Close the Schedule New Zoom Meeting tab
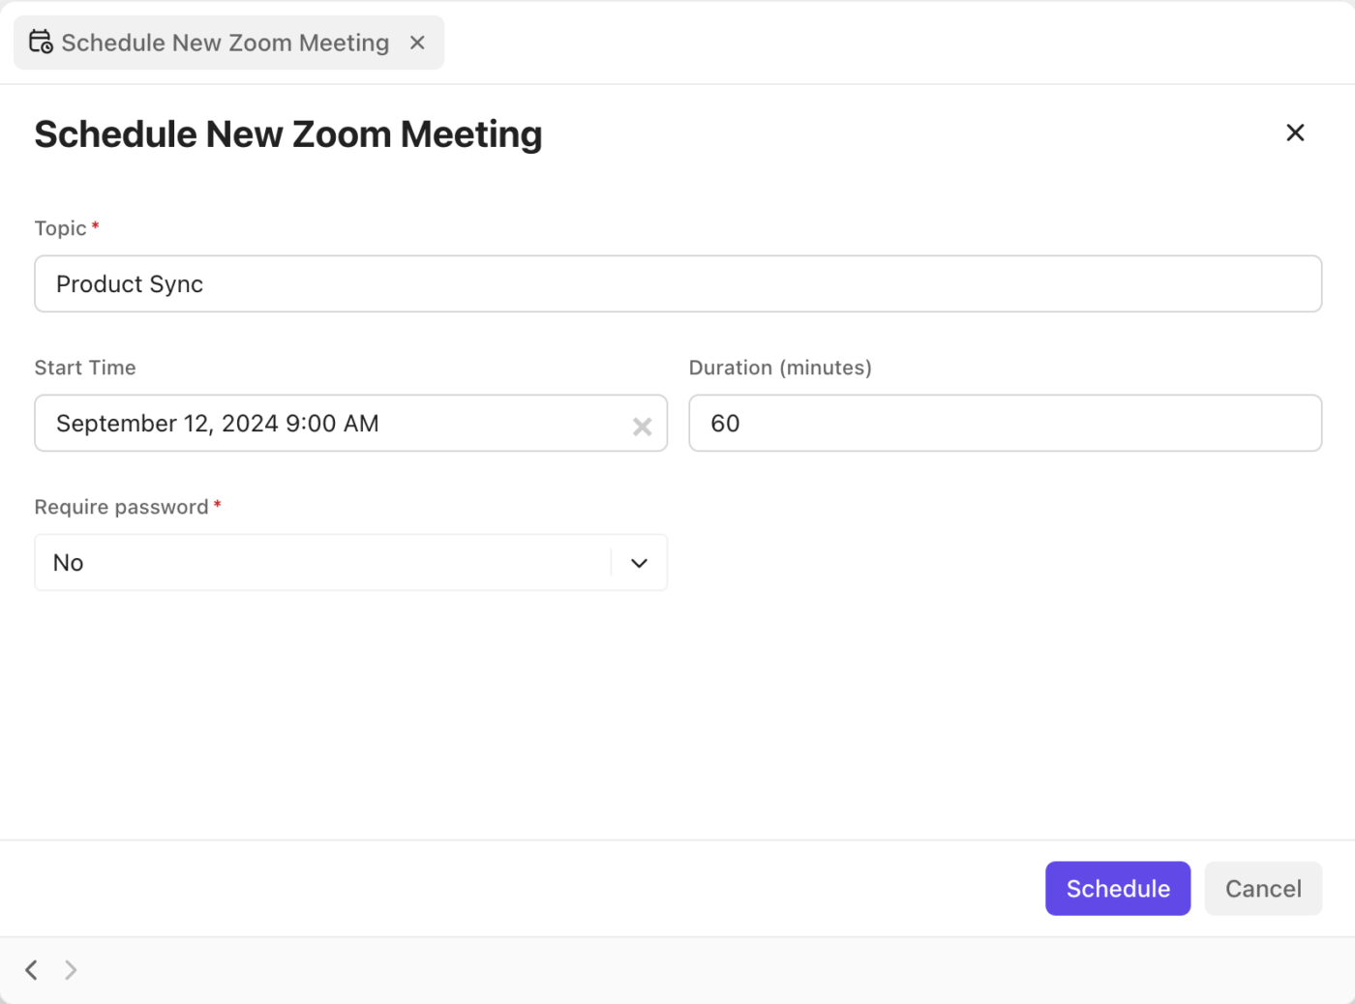The height and width of the screenshot is (1004, 1355). (x=417, y=43)
